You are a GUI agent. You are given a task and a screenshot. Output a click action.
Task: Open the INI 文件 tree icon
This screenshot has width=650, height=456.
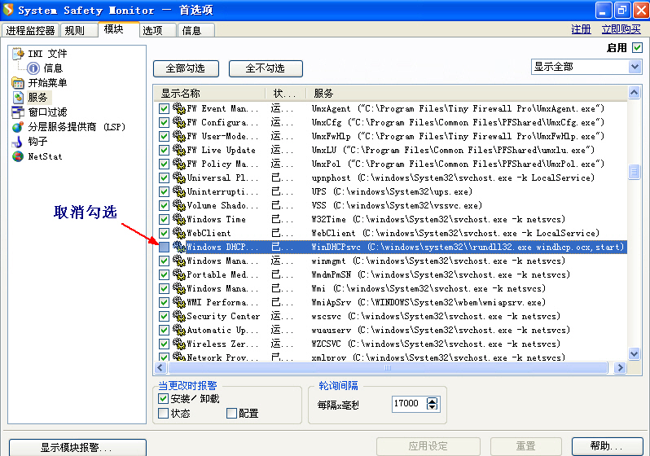18,54
